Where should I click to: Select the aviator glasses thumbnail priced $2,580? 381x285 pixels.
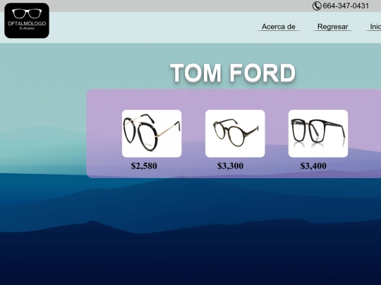click(x=152, y=134)
